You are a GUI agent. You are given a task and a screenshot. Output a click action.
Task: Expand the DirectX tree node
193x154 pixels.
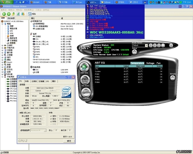[x=2, y=62]
